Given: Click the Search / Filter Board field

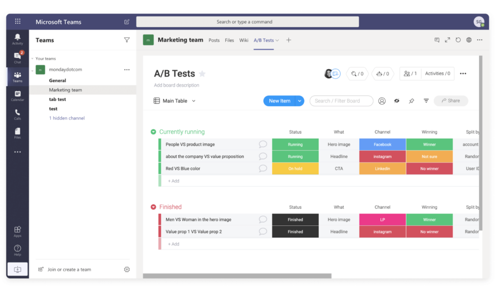Looking at the screenshot, I should 341,101.
